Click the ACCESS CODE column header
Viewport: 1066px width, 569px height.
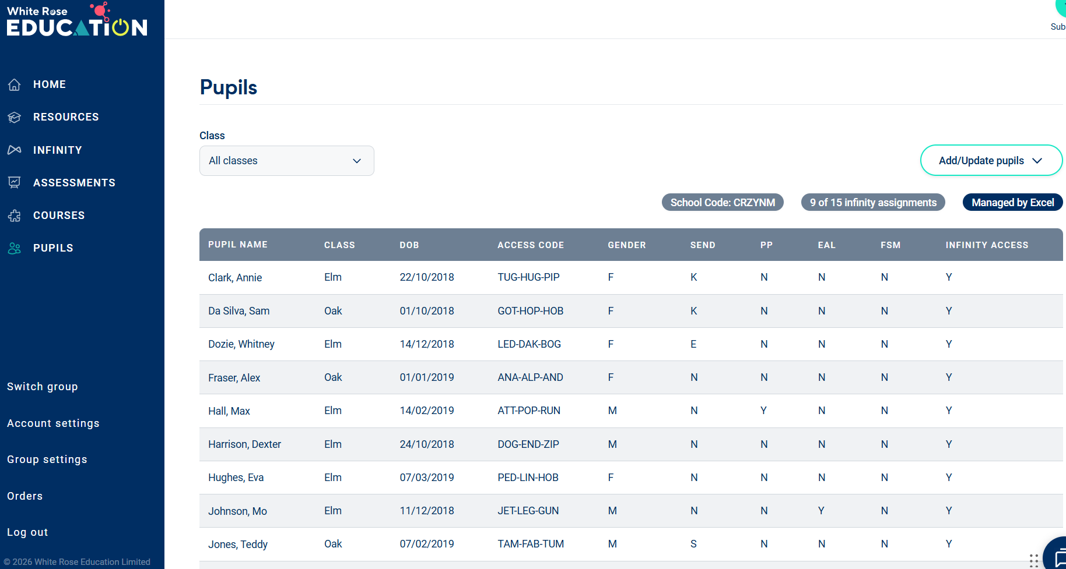click(x=531, y=245)
